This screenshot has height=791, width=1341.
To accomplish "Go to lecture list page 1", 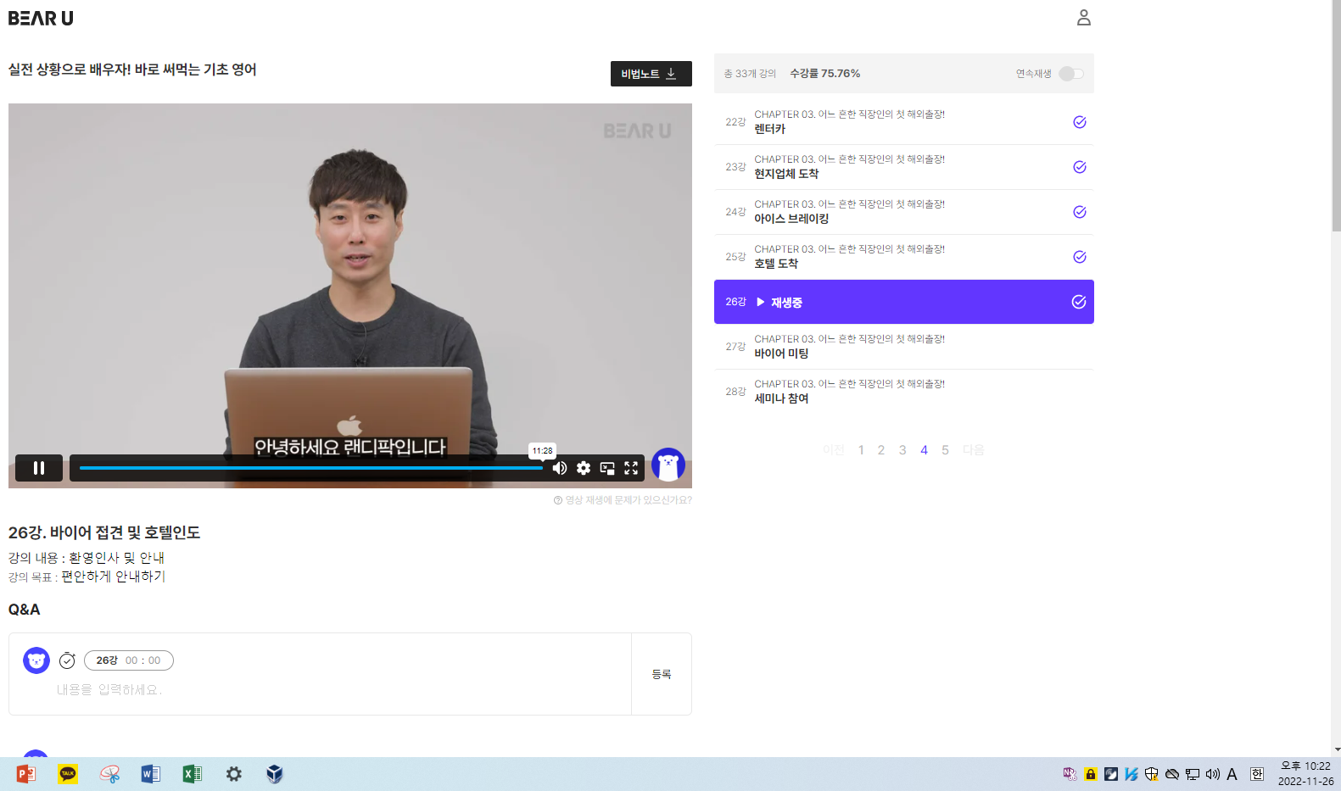I will (861, 450).
